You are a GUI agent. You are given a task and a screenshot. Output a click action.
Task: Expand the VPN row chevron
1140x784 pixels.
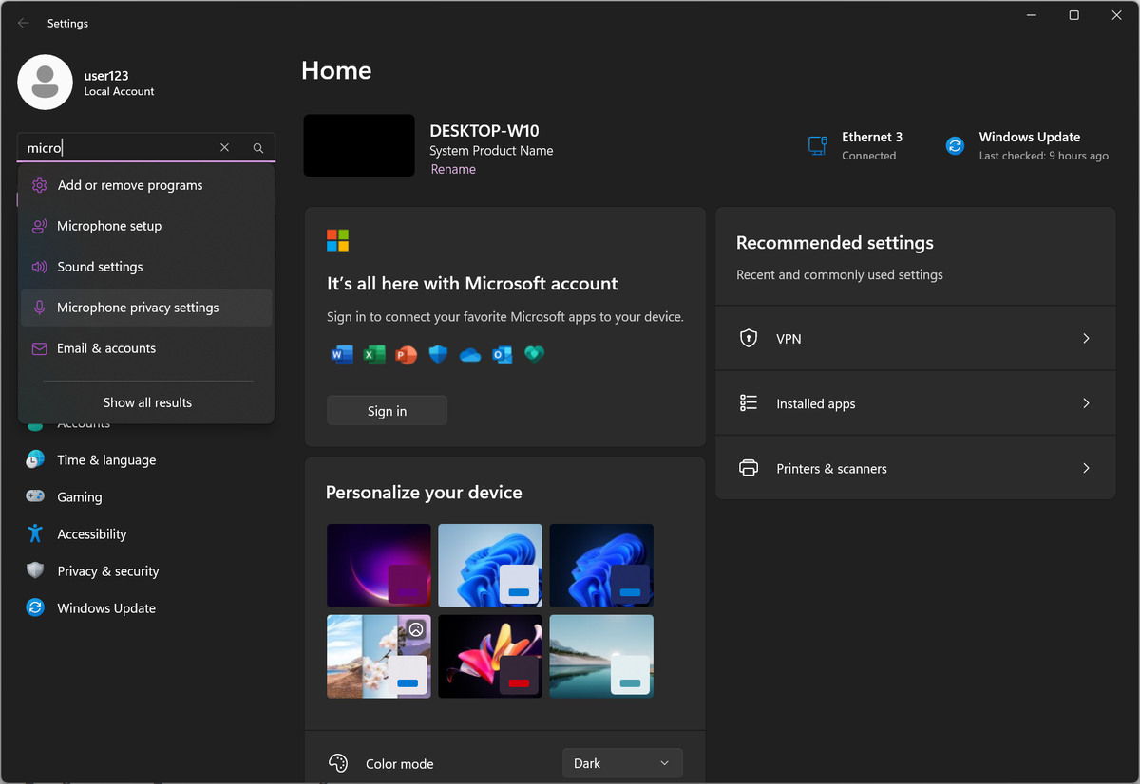1086,338
